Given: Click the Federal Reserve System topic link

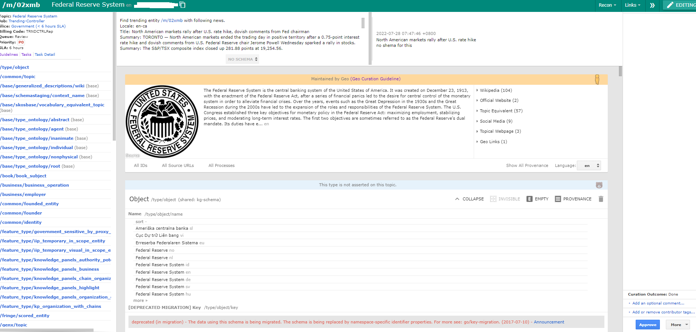Looking at the screenshot, I should [x=35, y=16].
